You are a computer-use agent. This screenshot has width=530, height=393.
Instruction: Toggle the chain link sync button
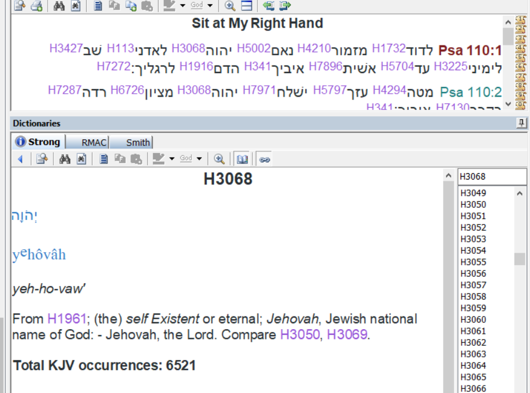coord(264,159)
